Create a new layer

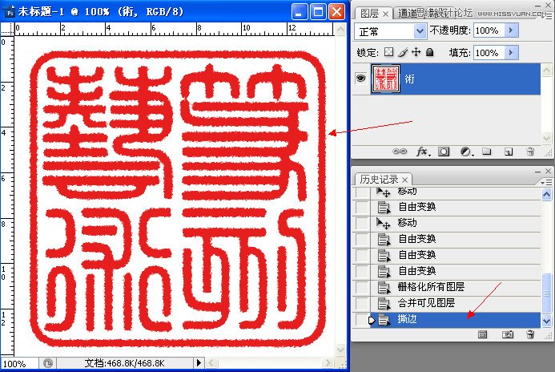point(509,152)
